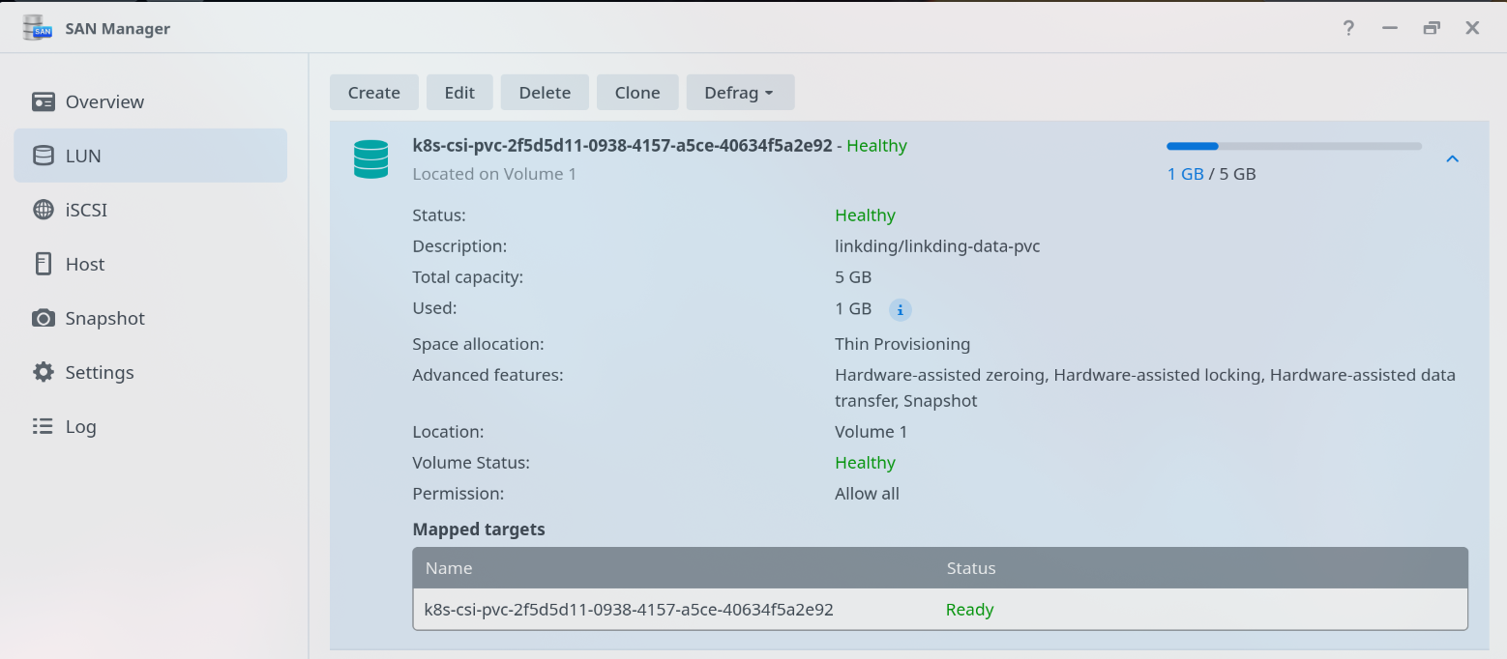The width and height of the screenshot is (1507, 659).
Task: Create a new LUN
Action: coord(373,92)
